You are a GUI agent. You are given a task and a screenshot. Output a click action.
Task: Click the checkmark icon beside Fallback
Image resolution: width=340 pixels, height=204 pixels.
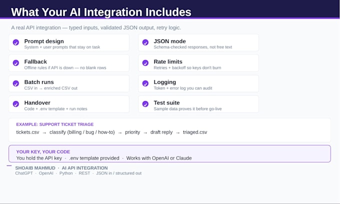point(16,63)
